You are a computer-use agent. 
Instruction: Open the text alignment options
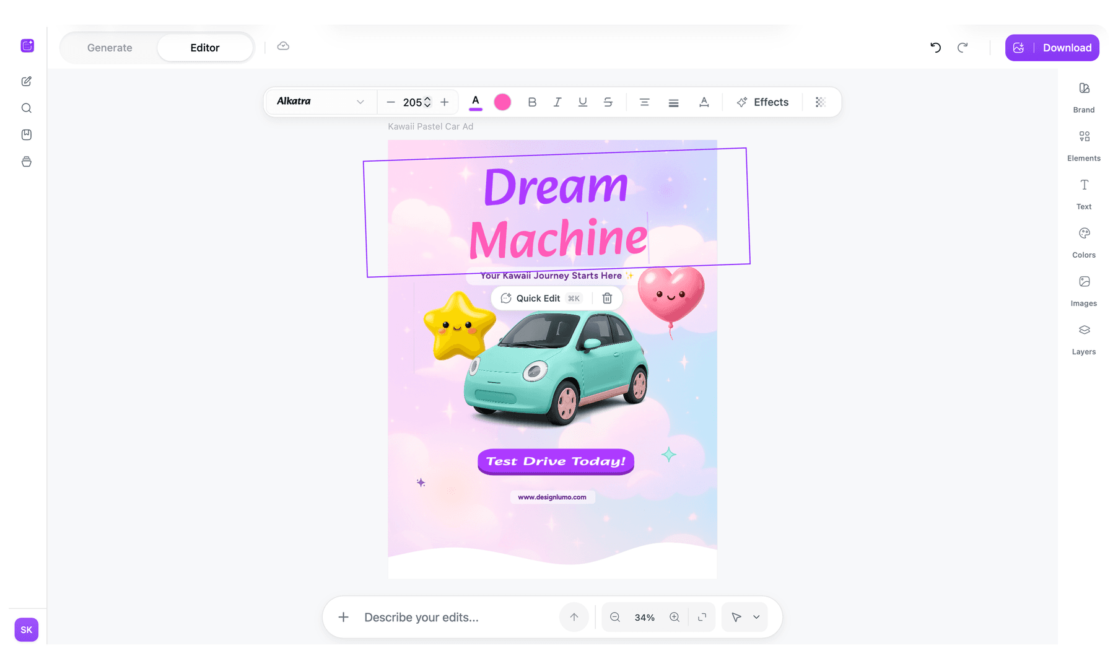pyautogui.click(x=644, y=102)
